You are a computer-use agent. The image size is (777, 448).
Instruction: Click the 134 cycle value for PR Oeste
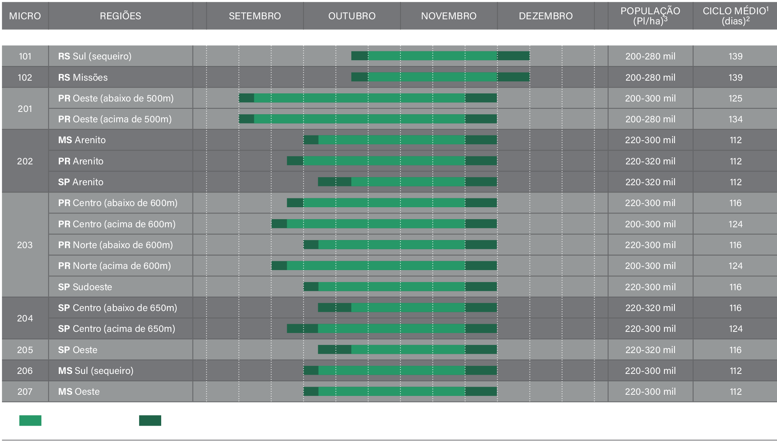[x=735, y=119]
